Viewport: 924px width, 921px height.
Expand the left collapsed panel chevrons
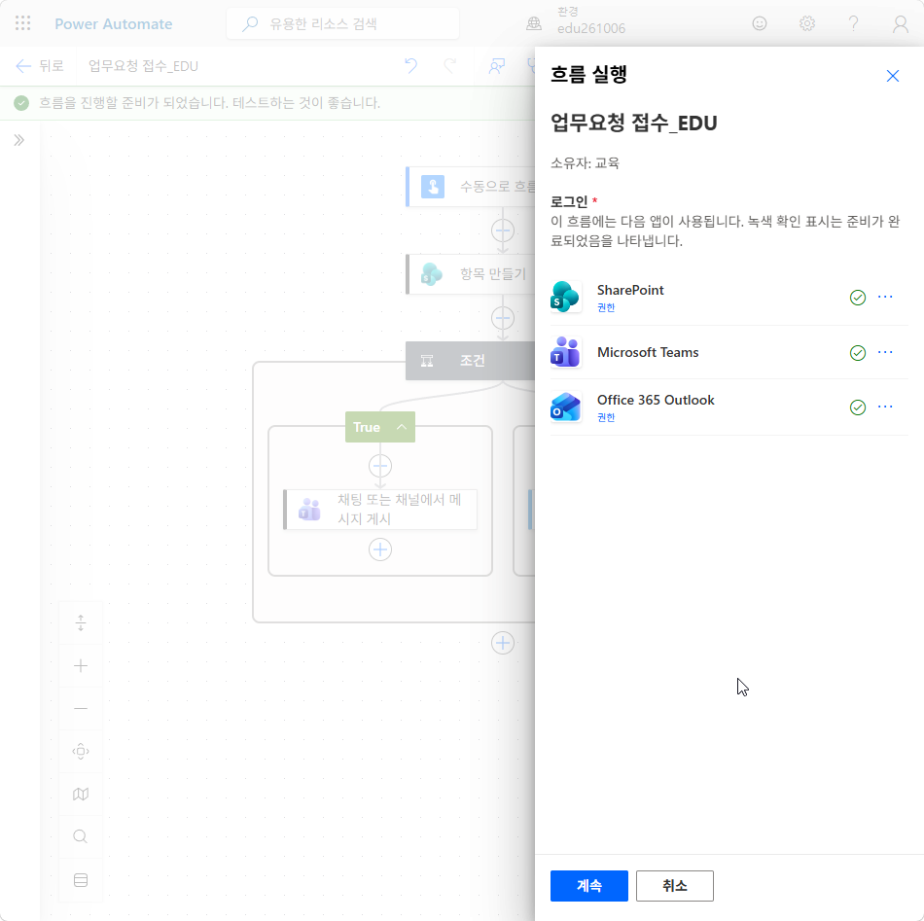(x=18, y=140)
